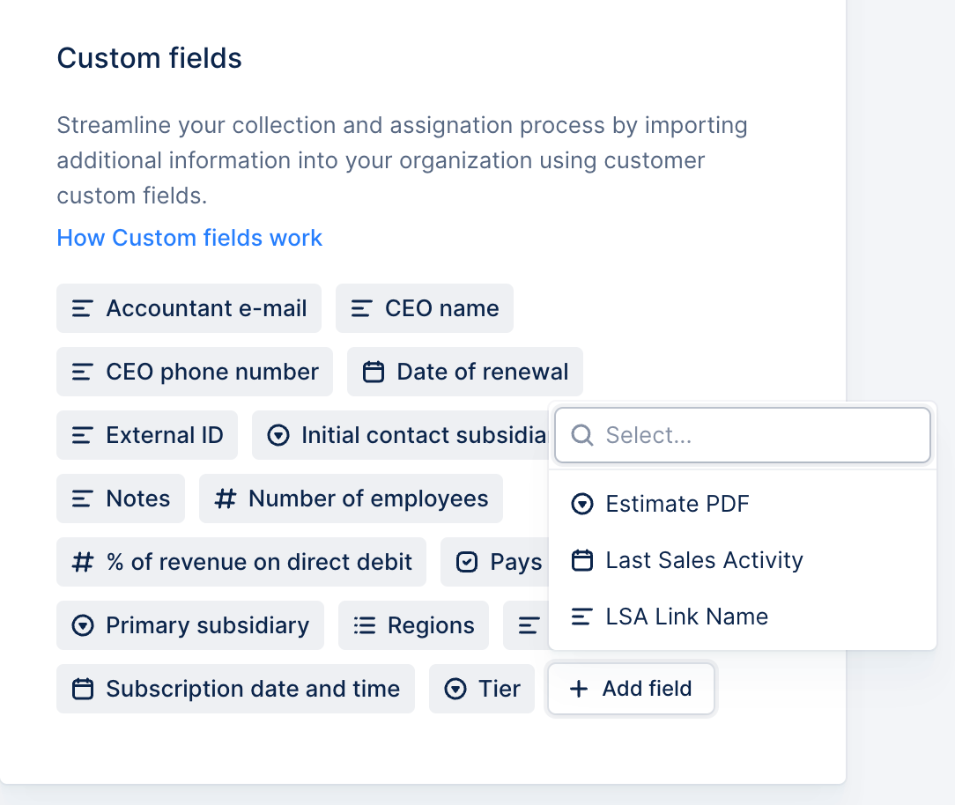Image resolution: width=955 pixels, height=805 pixels.
Task: Click the calendar icon on Date of renewal
Action: (374, 372)
